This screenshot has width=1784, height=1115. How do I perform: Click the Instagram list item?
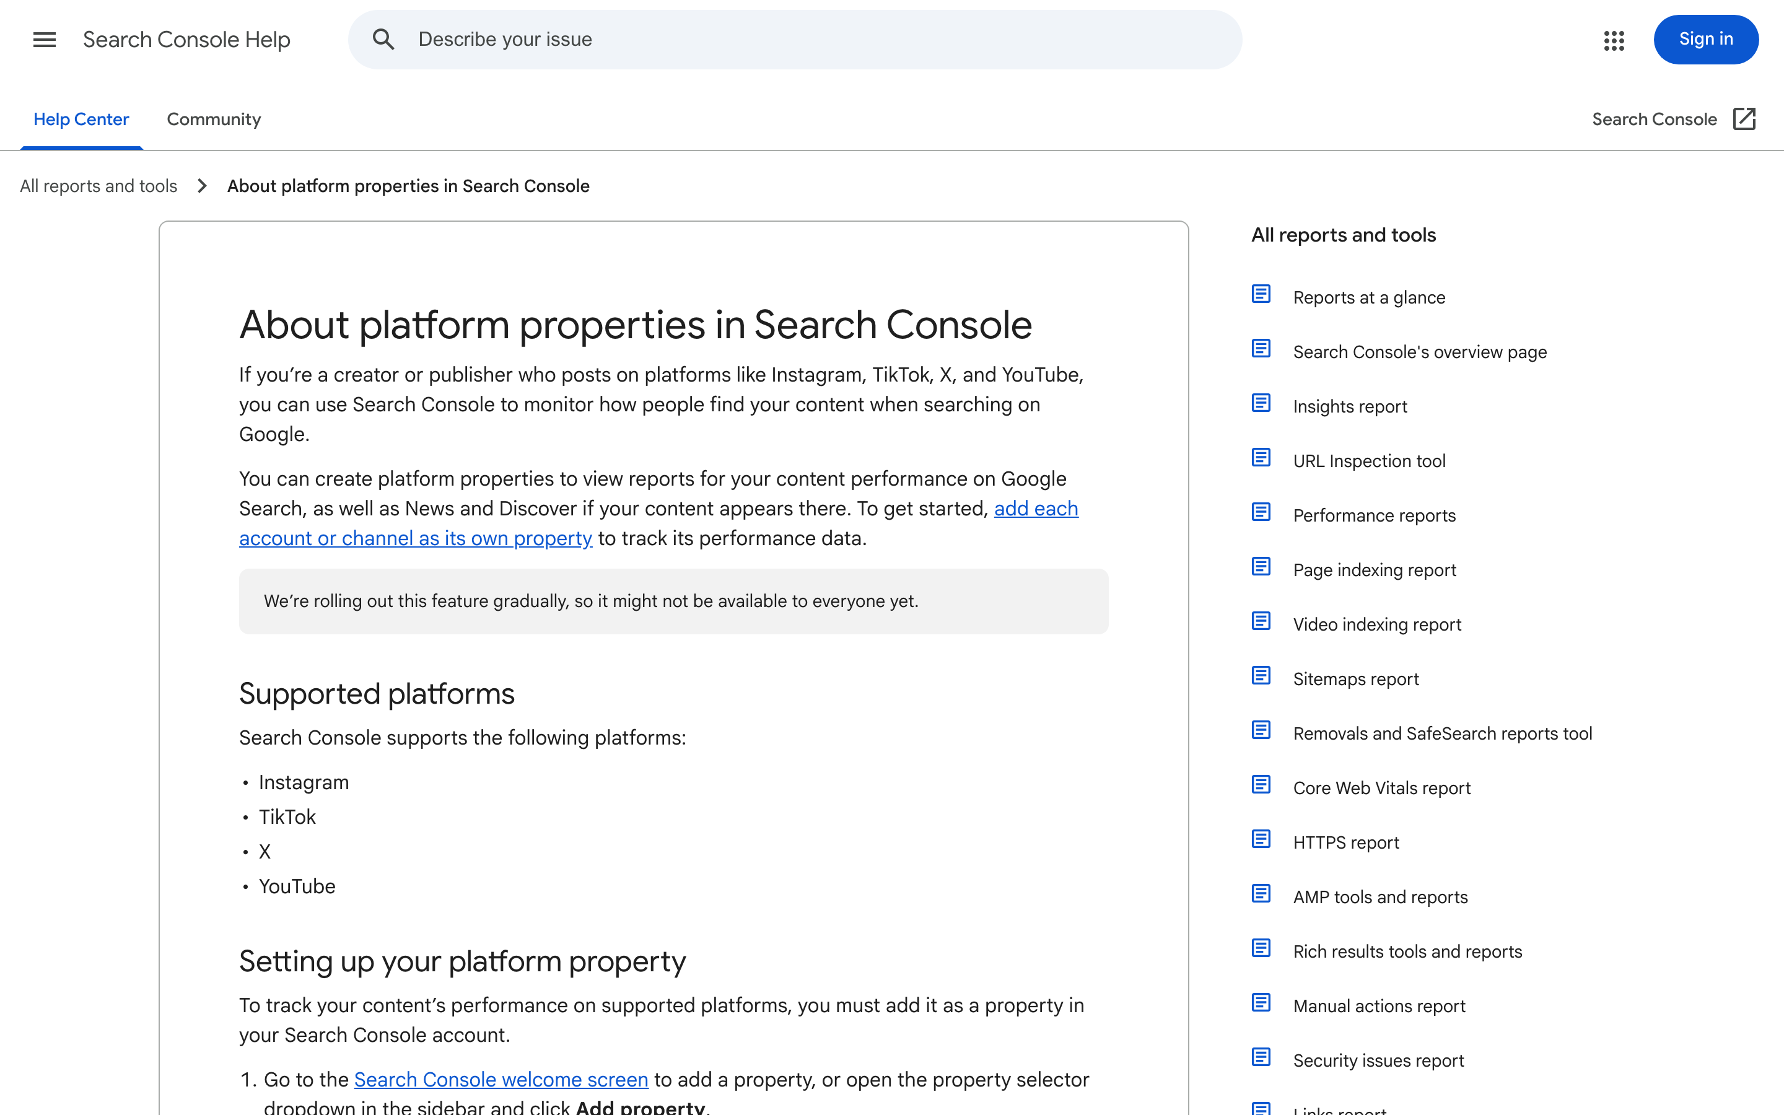(304, 782)
